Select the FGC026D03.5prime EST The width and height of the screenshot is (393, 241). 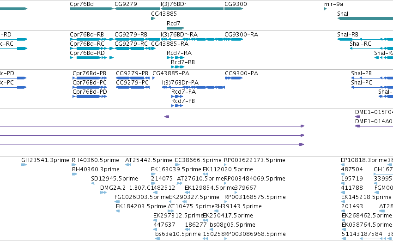(x=117, y=202)
